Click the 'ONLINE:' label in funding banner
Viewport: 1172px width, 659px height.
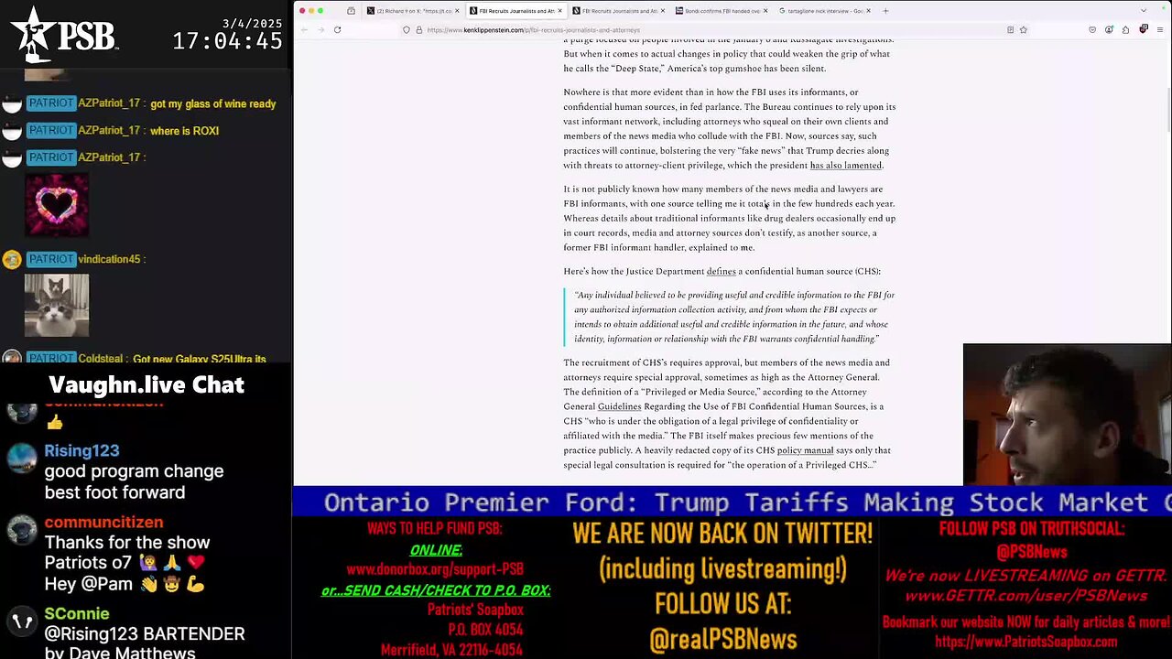(436, 550)
